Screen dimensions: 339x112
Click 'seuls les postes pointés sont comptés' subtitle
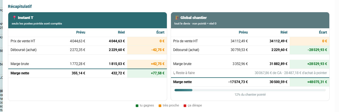point(37,24)
